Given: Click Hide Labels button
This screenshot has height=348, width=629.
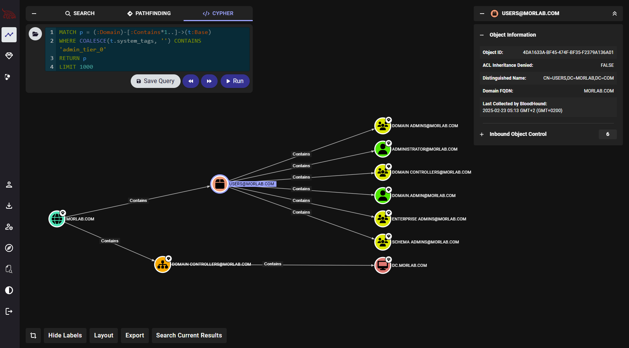Looking at the screenshot, I should pyautogui.click(x=65, y=336).
